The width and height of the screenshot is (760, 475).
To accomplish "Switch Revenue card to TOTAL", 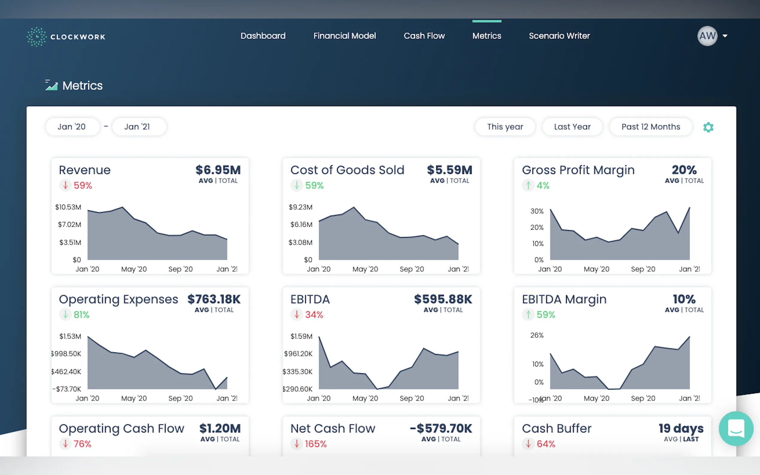I will (228, 181).
